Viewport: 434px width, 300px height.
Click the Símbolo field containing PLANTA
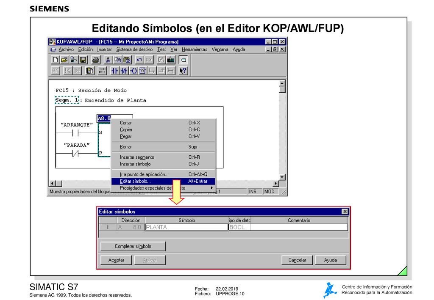tap(186, 227)
